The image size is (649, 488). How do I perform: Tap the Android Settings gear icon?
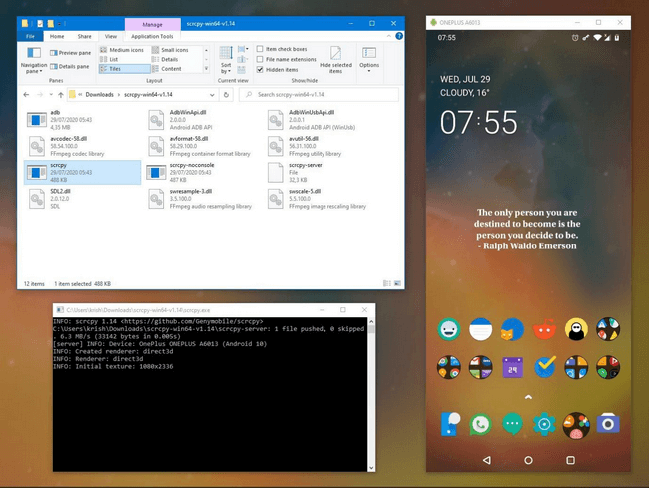[544, 424]
